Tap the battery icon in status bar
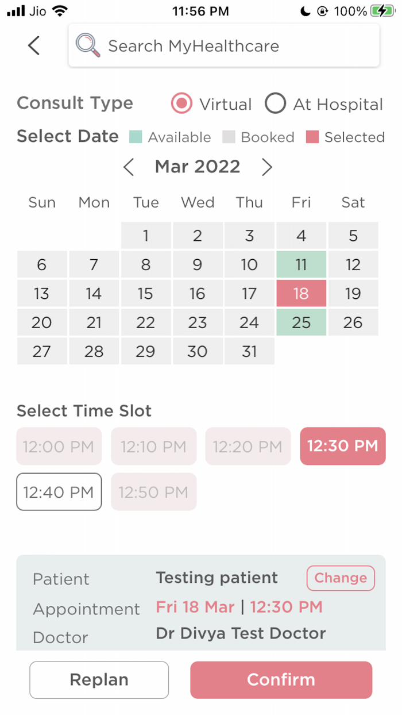Image resolution: width=402 pixels, height=715 pixels. 383,10
